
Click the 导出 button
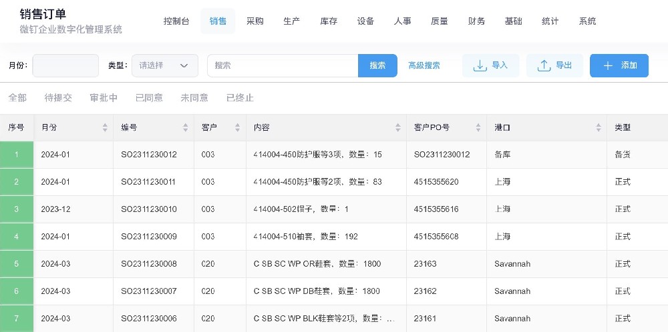click(554, 65)
